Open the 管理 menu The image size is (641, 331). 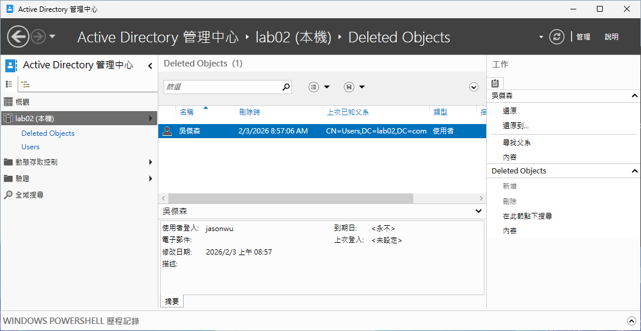click(x=583, y=37)
